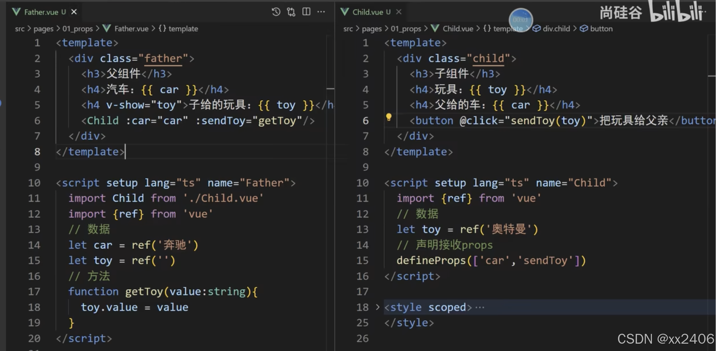Screen dimensions: 716x351
Task: Open the More Actions ellipsis menu
Action: 321,12
